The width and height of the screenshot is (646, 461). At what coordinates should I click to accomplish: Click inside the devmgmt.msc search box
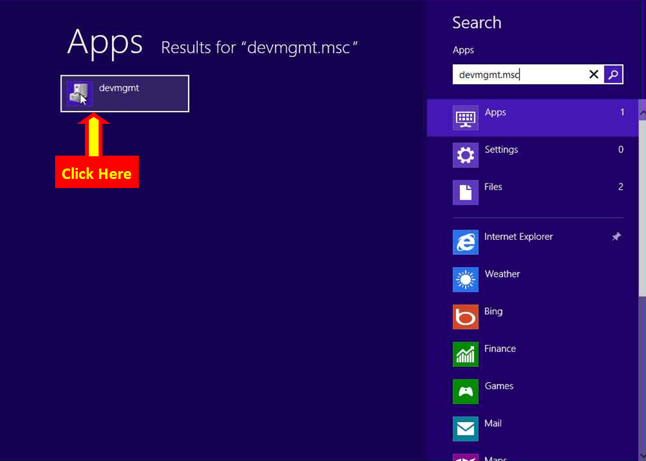click(518, 75)
